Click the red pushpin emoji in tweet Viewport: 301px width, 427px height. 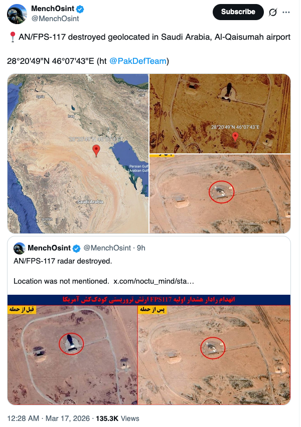[x=13, y=37]
